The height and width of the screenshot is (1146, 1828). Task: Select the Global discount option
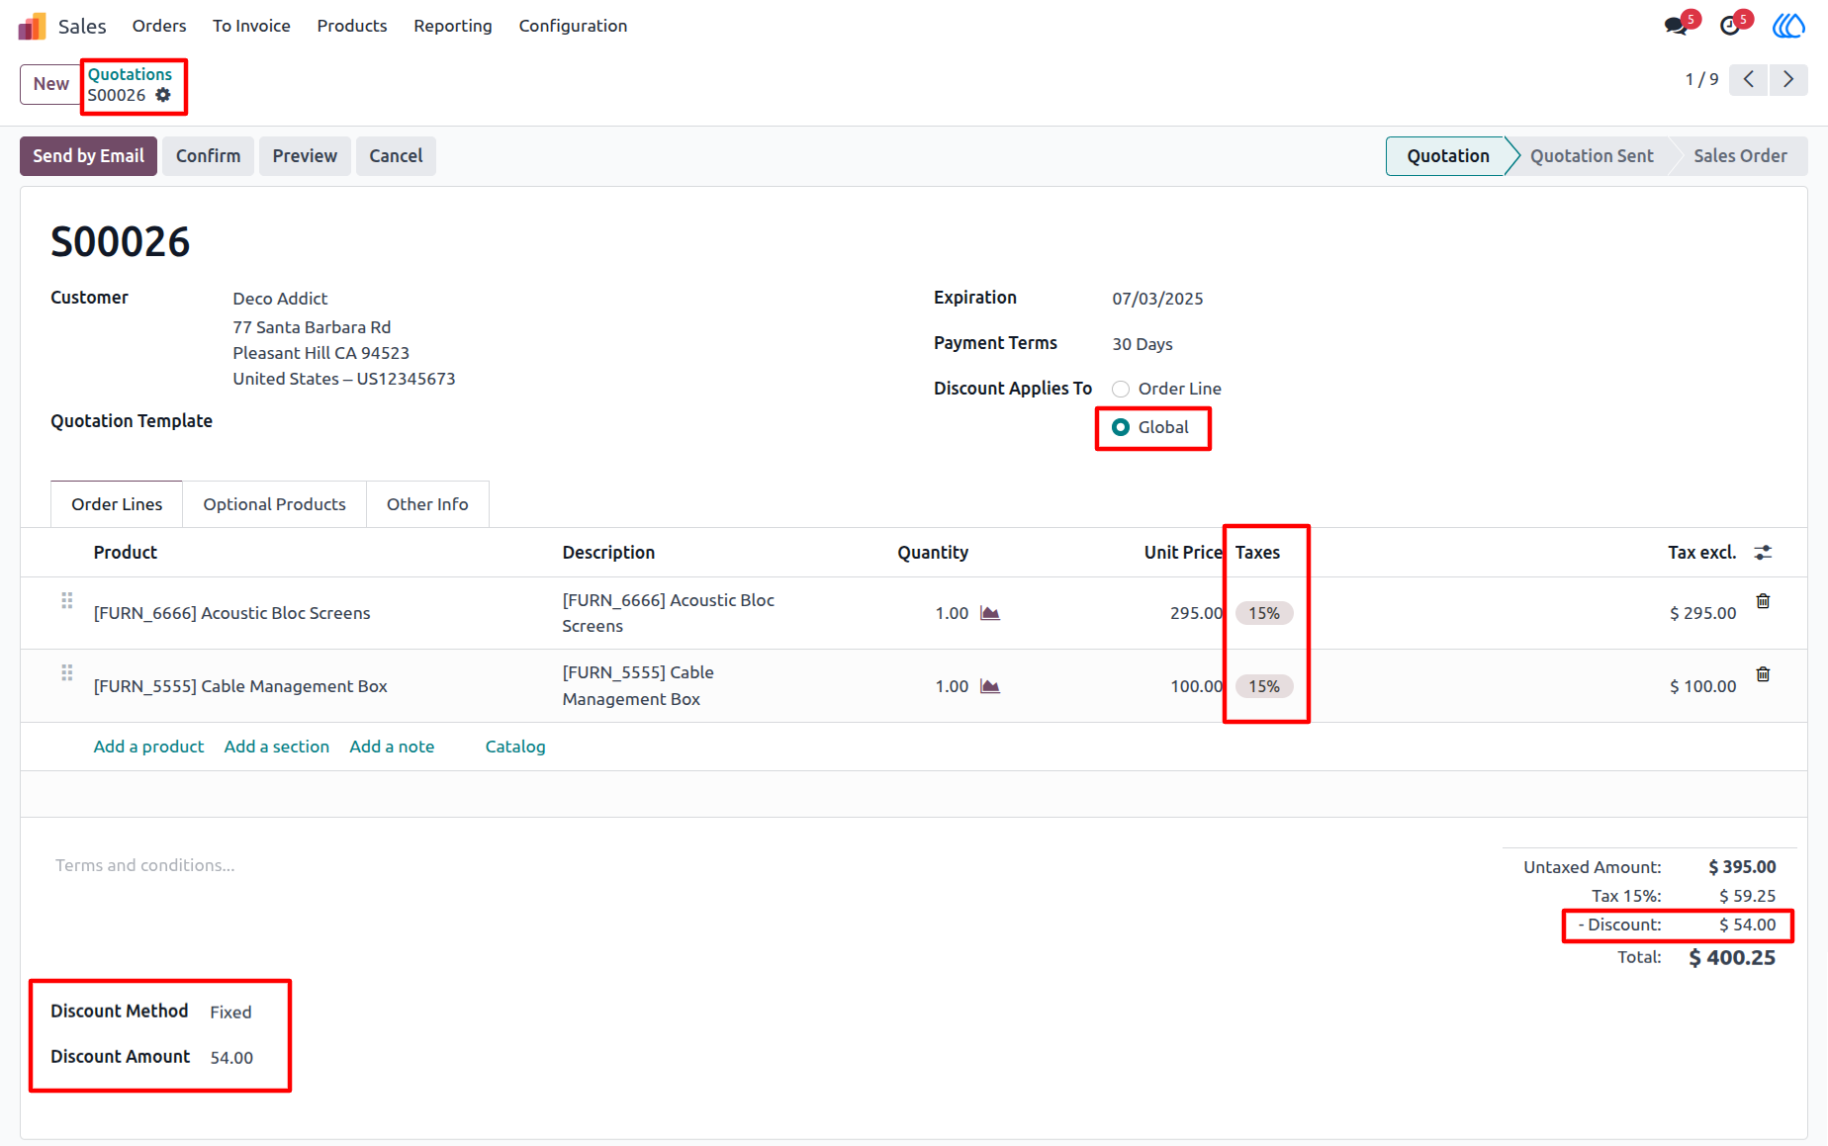coord(1121,427)
